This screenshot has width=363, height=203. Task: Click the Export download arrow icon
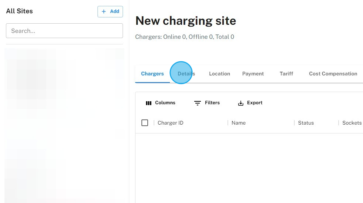click(241, 103)
